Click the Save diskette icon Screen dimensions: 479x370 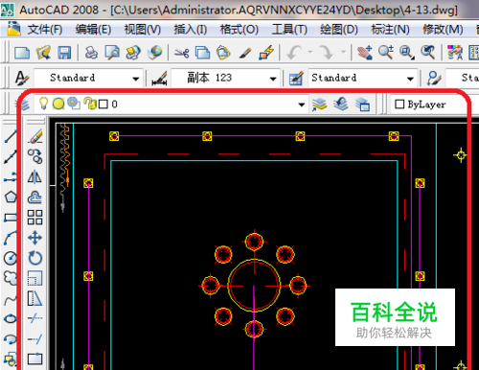click(64, 53)
